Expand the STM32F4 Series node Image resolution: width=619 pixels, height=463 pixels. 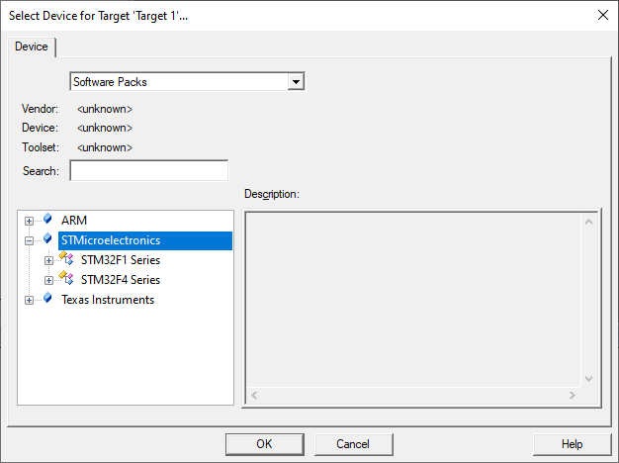(48, 280)
